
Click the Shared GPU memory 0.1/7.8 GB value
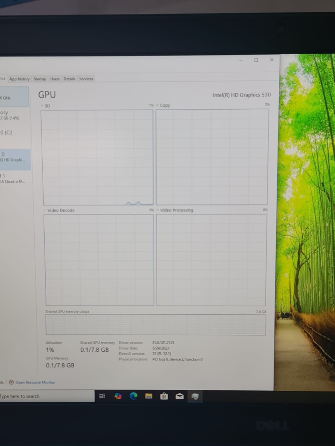click(x=95, y=350)
